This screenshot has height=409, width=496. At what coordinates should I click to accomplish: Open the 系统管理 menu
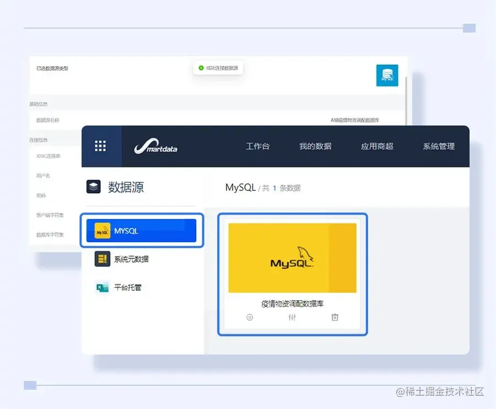(439, 146)
